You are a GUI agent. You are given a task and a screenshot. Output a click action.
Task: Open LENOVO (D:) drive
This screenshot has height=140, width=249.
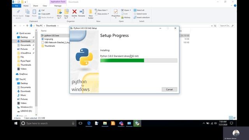click(x=26, y=111)
